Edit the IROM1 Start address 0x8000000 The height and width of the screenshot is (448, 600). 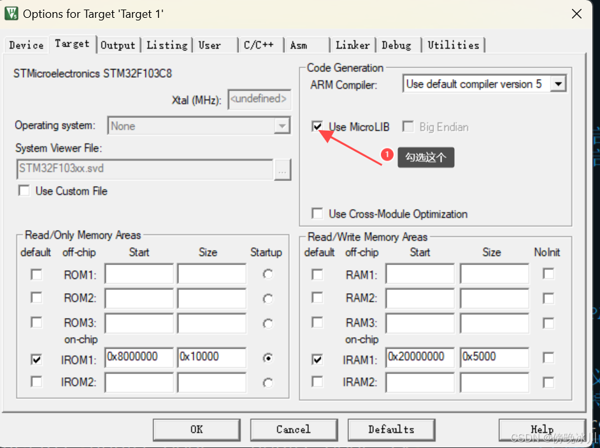pyautogui.click(x=139, y=358)
